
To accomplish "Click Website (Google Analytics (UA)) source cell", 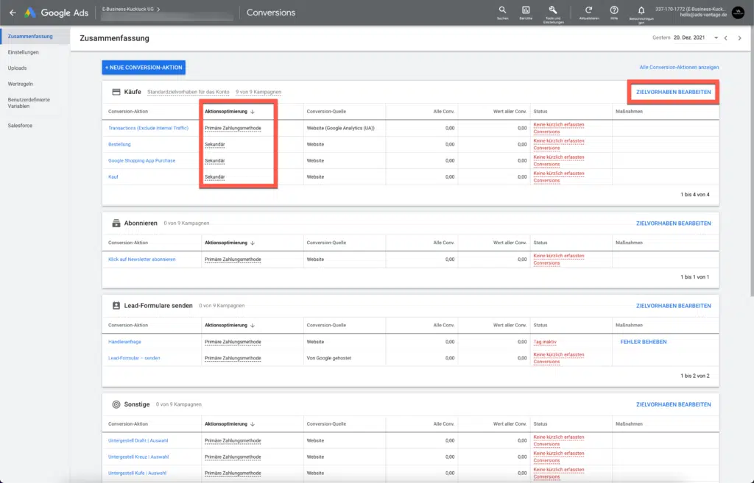I will click(340, 128).
